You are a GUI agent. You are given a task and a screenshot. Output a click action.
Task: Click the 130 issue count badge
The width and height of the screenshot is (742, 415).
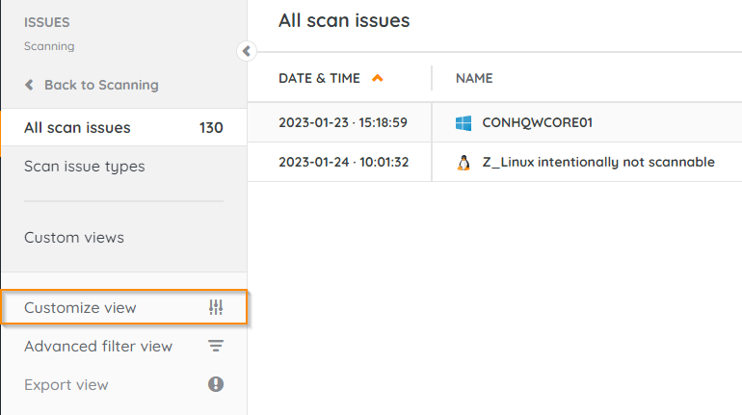(210, 128)
